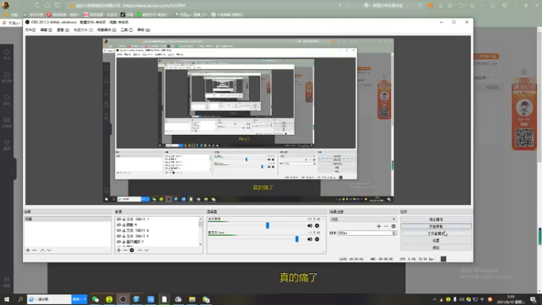The height and width of the screenshot is (305, 542).
Task: Click browser refresh icon
Action: point(37,5)
